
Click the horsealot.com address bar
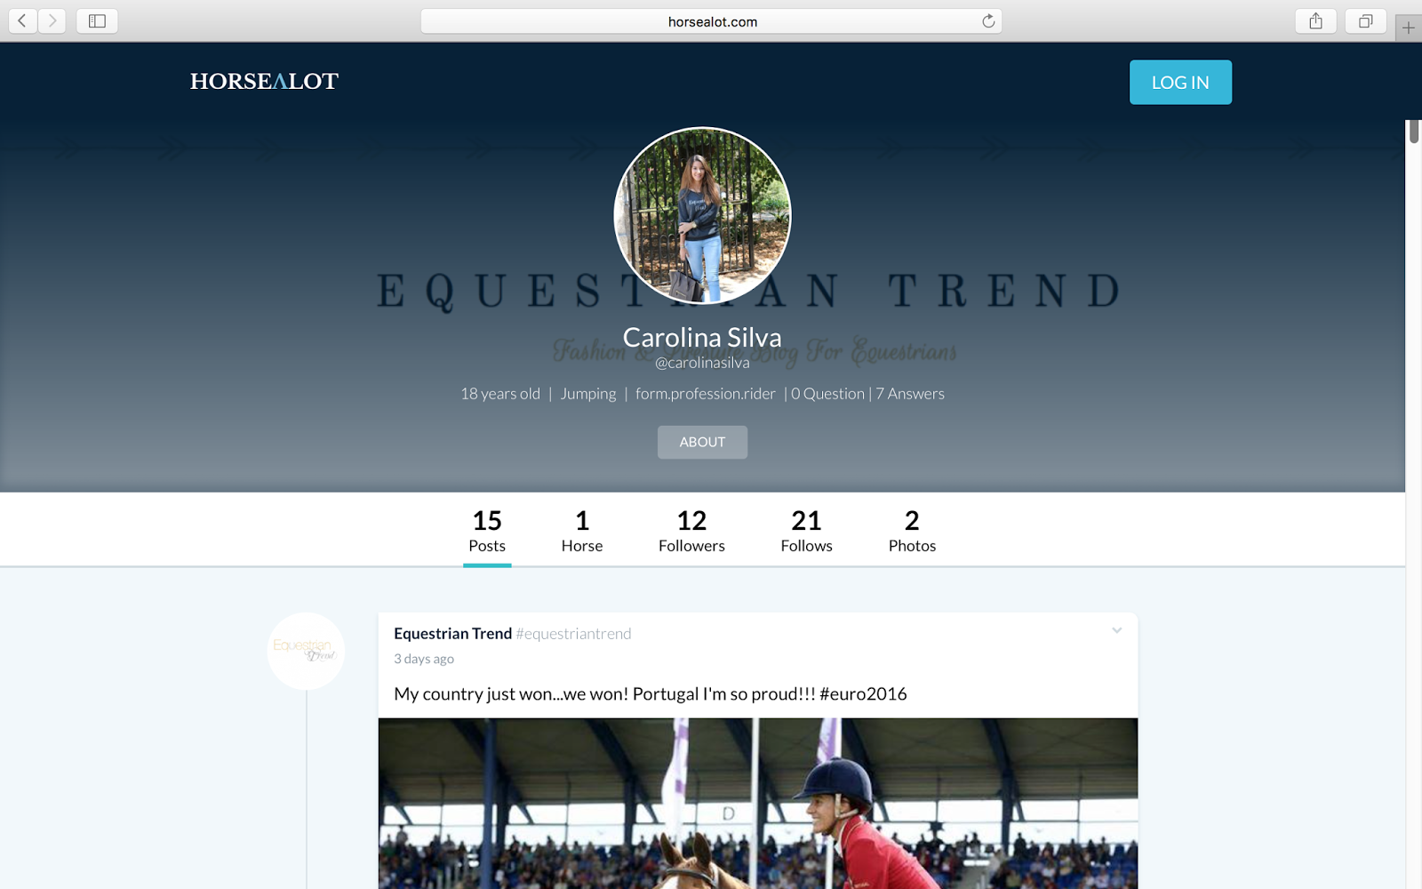pos(711,21)
